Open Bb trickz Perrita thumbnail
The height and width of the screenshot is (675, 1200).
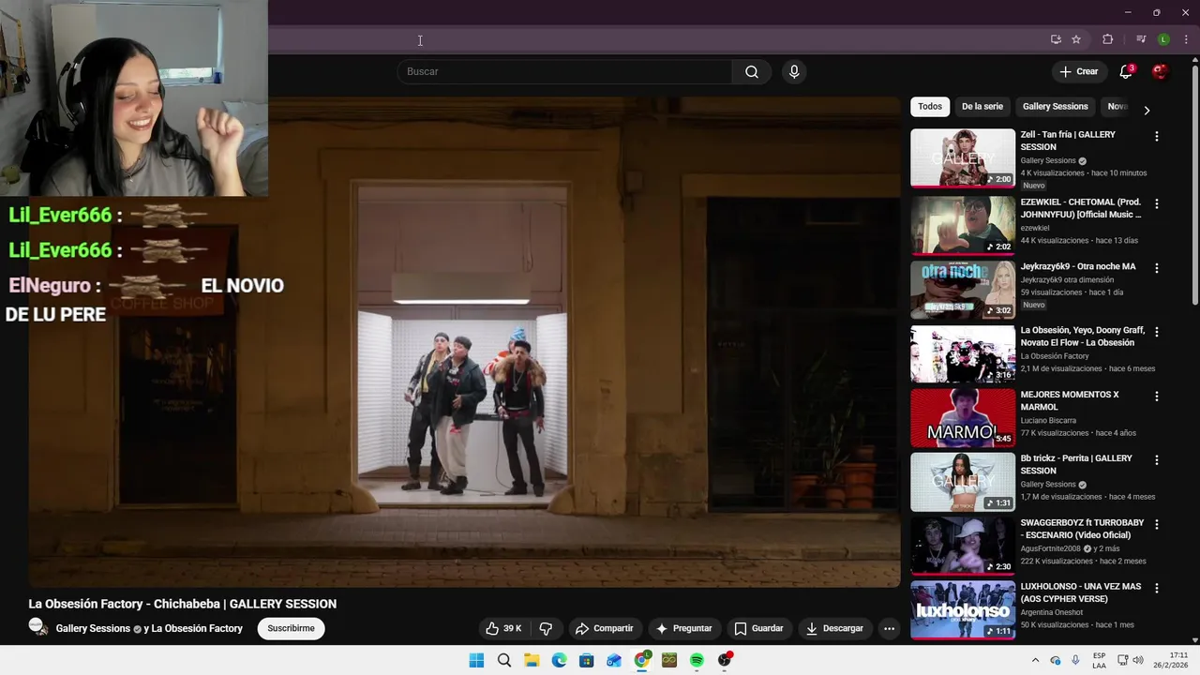point(962,482)
